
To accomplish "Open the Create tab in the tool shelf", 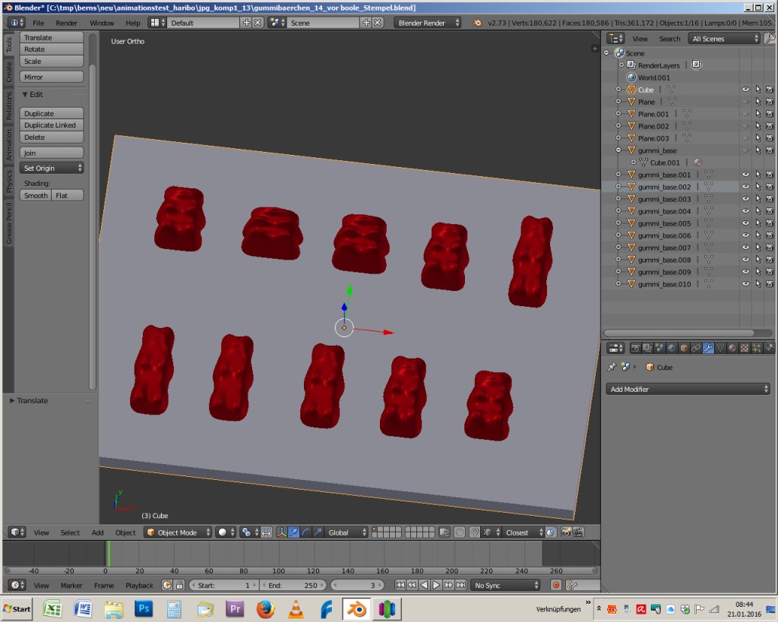I will 9,72.
